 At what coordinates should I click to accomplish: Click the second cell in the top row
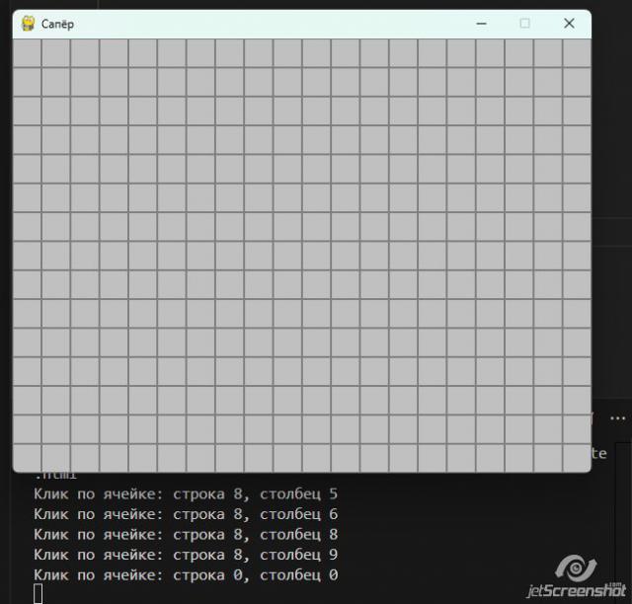[55, 53]
